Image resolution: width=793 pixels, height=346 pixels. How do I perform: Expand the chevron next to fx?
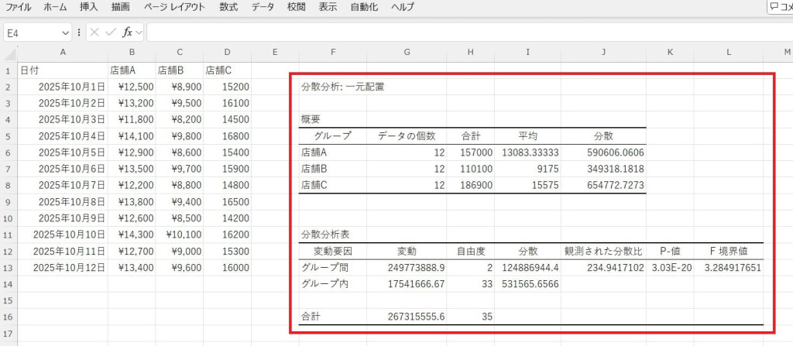(x=139, y=33)
